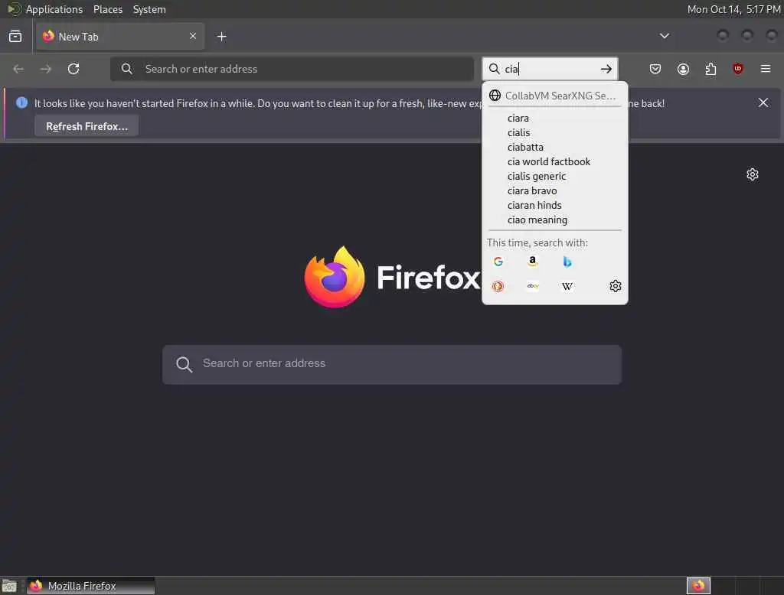784x595 pixels.
Task: Open the Applications menu
Action: pos(54,9)
